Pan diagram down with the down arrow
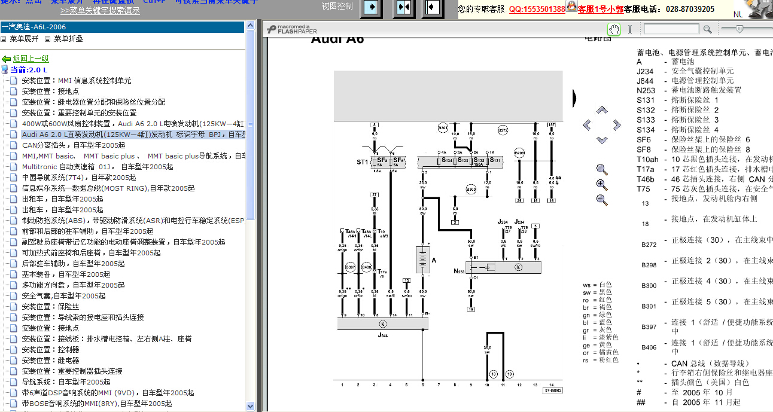This screenshot has width=773, height=412. point(602,140)
